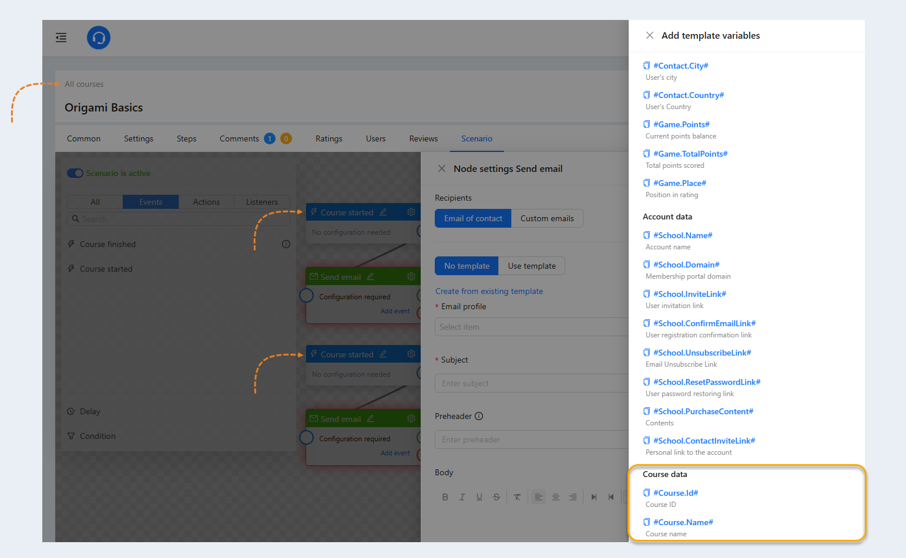Select Email of contact recipients option
Image resolution: width=906 pixels, height=558 pixels.
[x=473, y=218]
